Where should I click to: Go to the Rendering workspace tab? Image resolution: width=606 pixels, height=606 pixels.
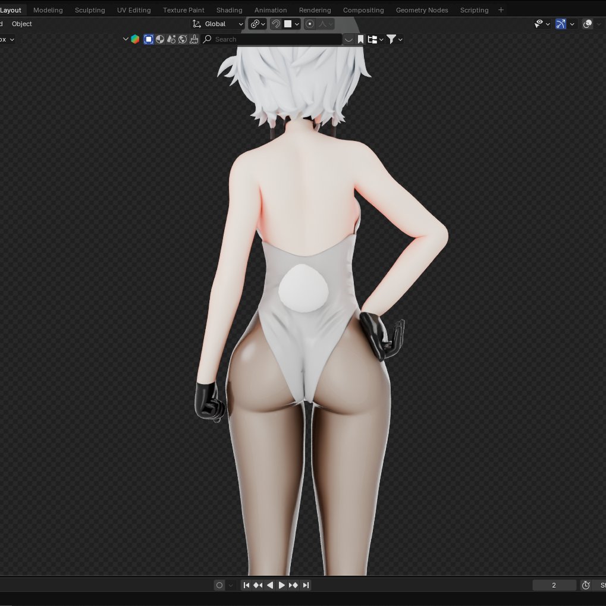pos(315,10)
